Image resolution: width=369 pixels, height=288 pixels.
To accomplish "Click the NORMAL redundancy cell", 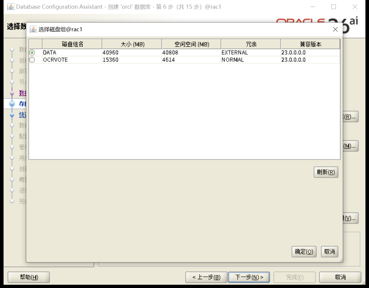I will pyautogui.click(x=251, y=60).
